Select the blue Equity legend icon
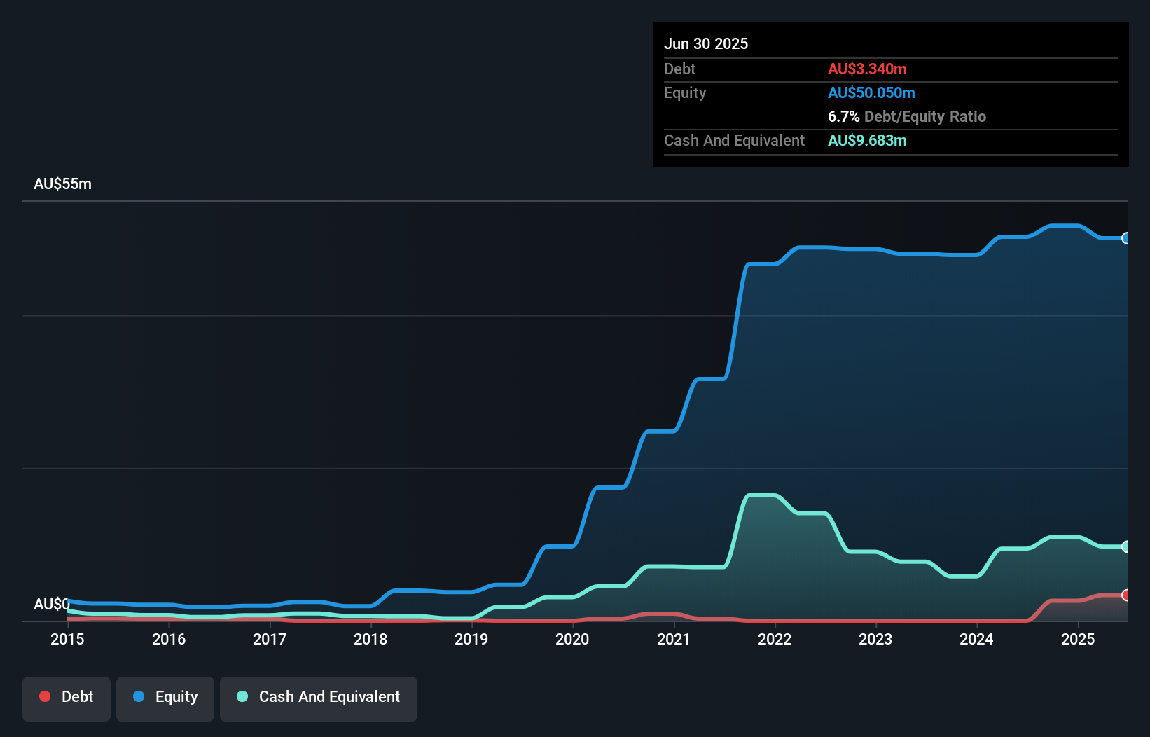The image size is (1150, 737). 138,696
